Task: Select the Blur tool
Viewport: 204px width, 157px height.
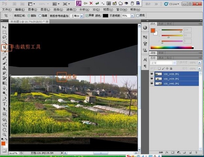Action: point(4,88)
